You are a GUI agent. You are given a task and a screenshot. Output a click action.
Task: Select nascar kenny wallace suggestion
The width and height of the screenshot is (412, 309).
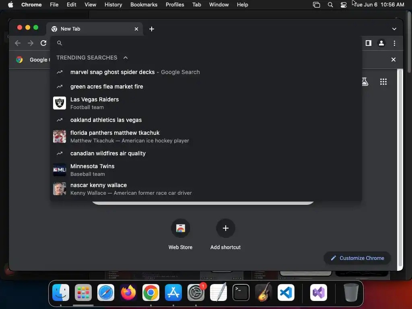(206, 189)
